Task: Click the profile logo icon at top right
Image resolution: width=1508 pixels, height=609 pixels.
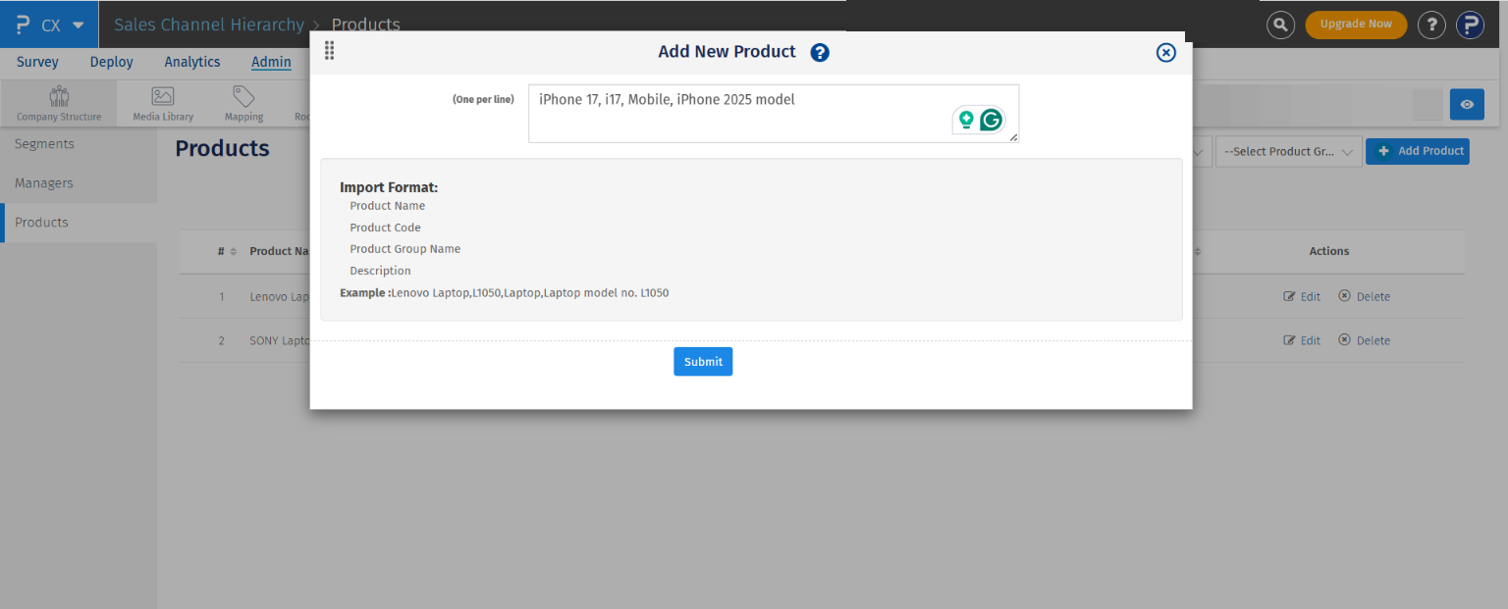Action: (1470, 25)
